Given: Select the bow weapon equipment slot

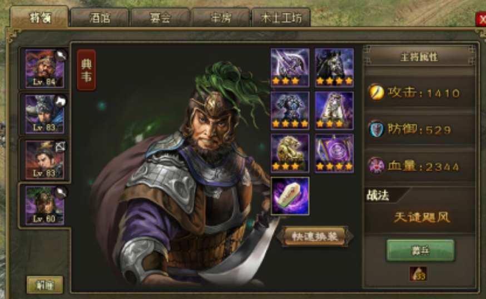Looking at the screenshot, I should (290, 67).
